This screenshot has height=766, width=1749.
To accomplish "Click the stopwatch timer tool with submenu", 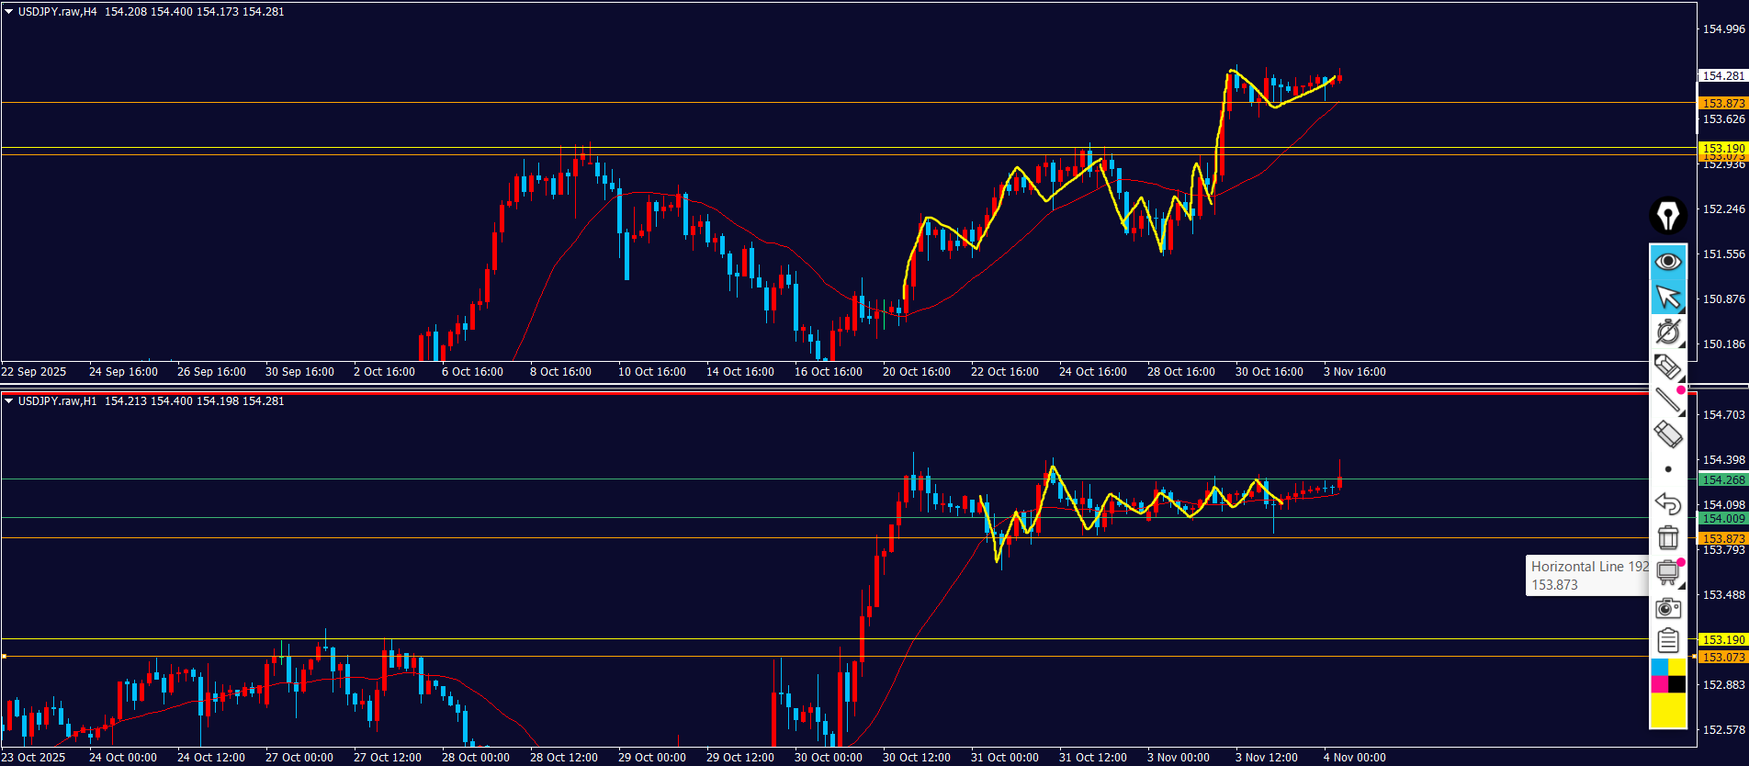I will point(1667,332).
